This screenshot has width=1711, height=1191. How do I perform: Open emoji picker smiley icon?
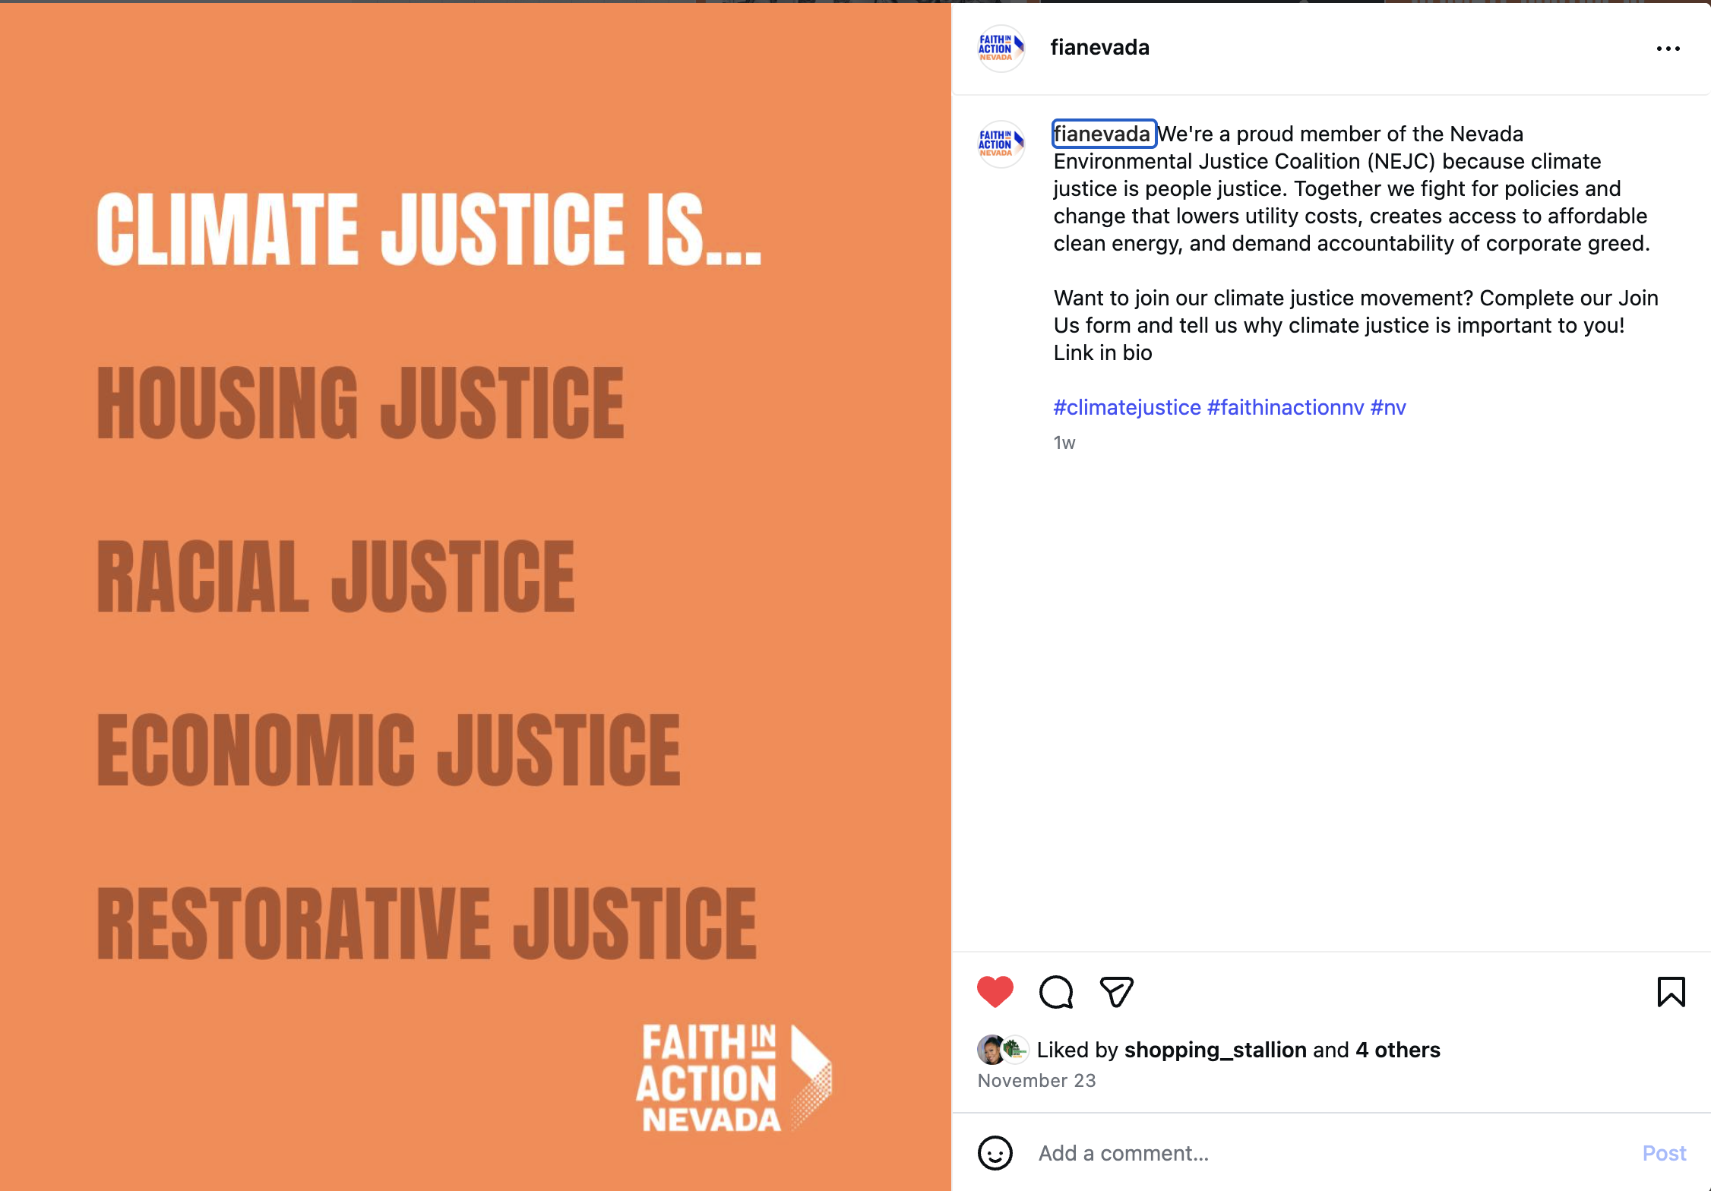[x=995, y=1153]
